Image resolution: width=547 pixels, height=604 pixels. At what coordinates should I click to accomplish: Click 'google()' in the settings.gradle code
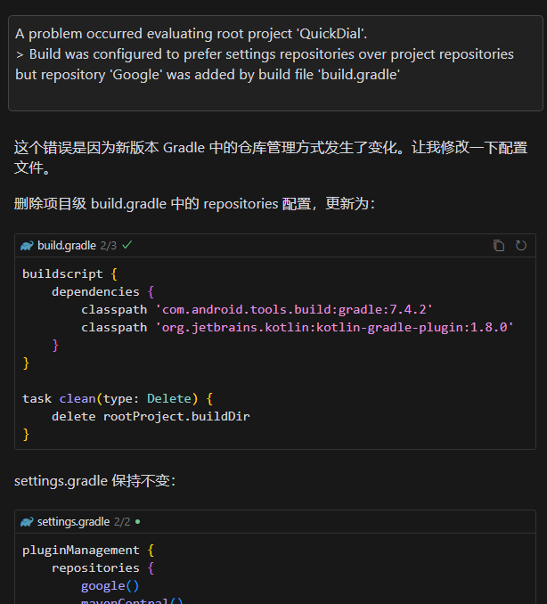[110, 585]
